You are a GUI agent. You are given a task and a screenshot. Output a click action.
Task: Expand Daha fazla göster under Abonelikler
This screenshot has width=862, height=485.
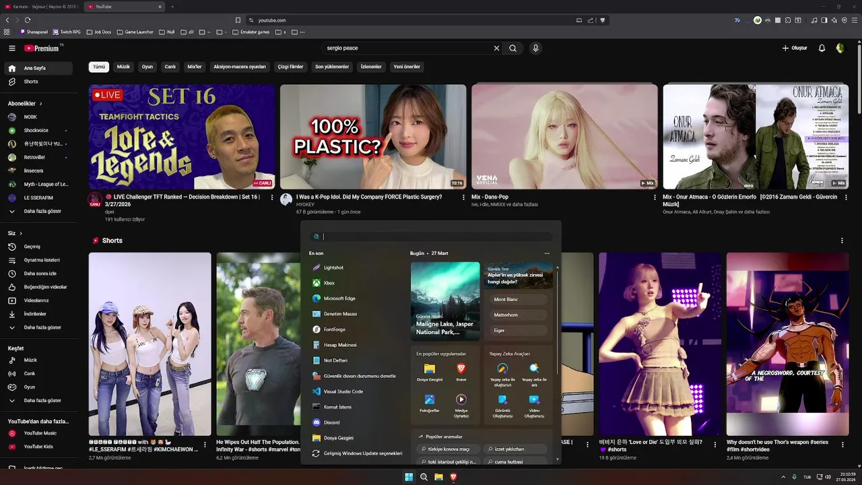click(39, 211)
